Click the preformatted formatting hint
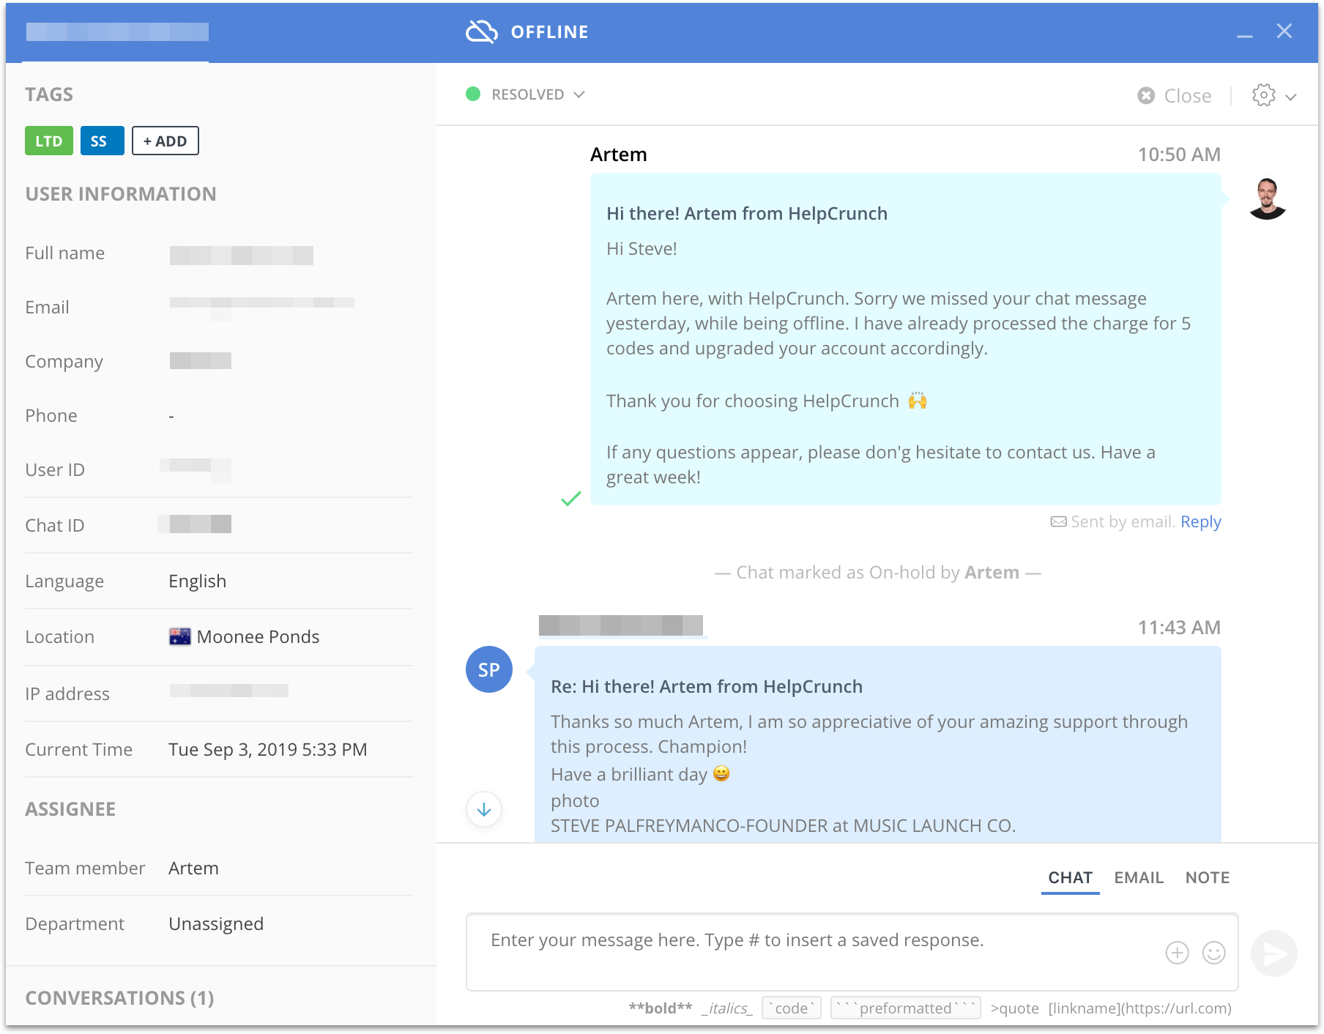Image resolution: width=1324 pixels, height=1034 pixels. tap(906, 1008)
